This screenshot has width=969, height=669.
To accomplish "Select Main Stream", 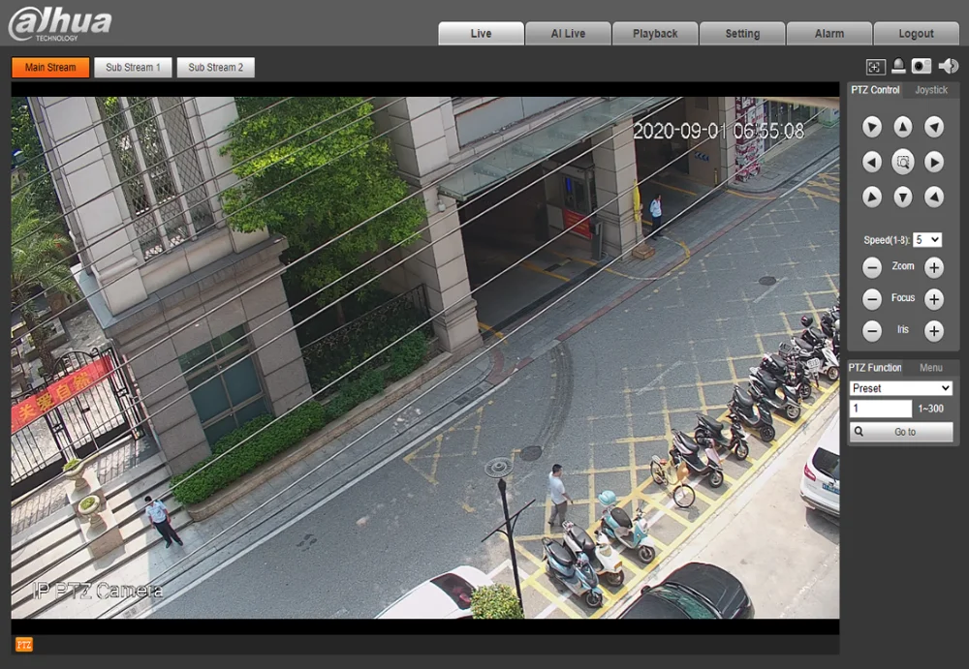I will tap(50, 68).
